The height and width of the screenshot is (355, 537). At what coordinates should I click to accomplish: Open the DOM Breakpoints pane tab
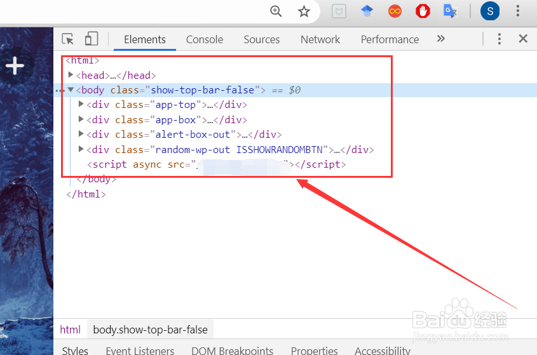pyautogui.click(x=232, y=350)
